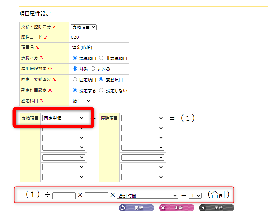The height and width of the screenshot is (224, 268).
Task: Select the 課税項目 radio button
Action: [x=75, y=58]
